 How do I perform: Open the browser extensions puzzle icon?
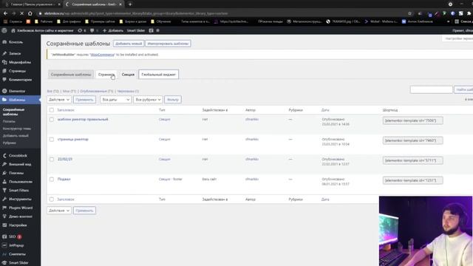coord(469,13)
